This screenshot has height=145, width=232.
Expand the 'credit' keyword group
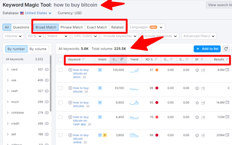click(x=8, y=123)
